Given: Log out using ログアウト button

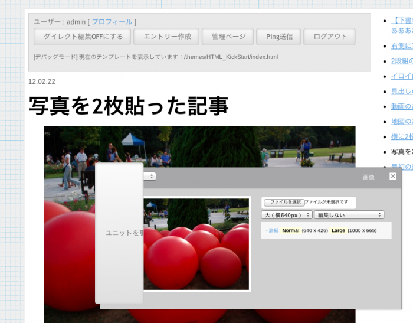Looking at the screenshot, I should [329, 37].
